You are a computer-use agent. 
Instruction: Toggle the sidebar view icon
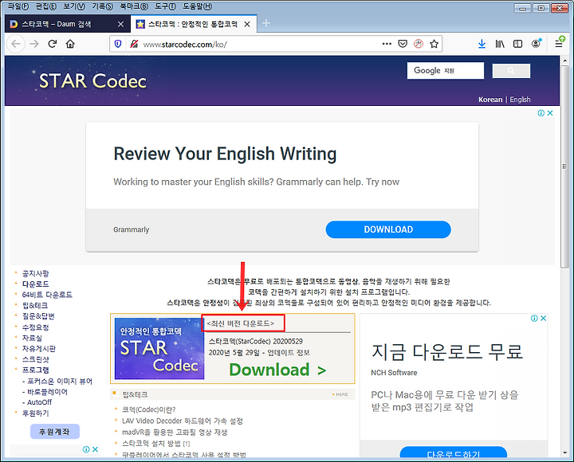517,44
